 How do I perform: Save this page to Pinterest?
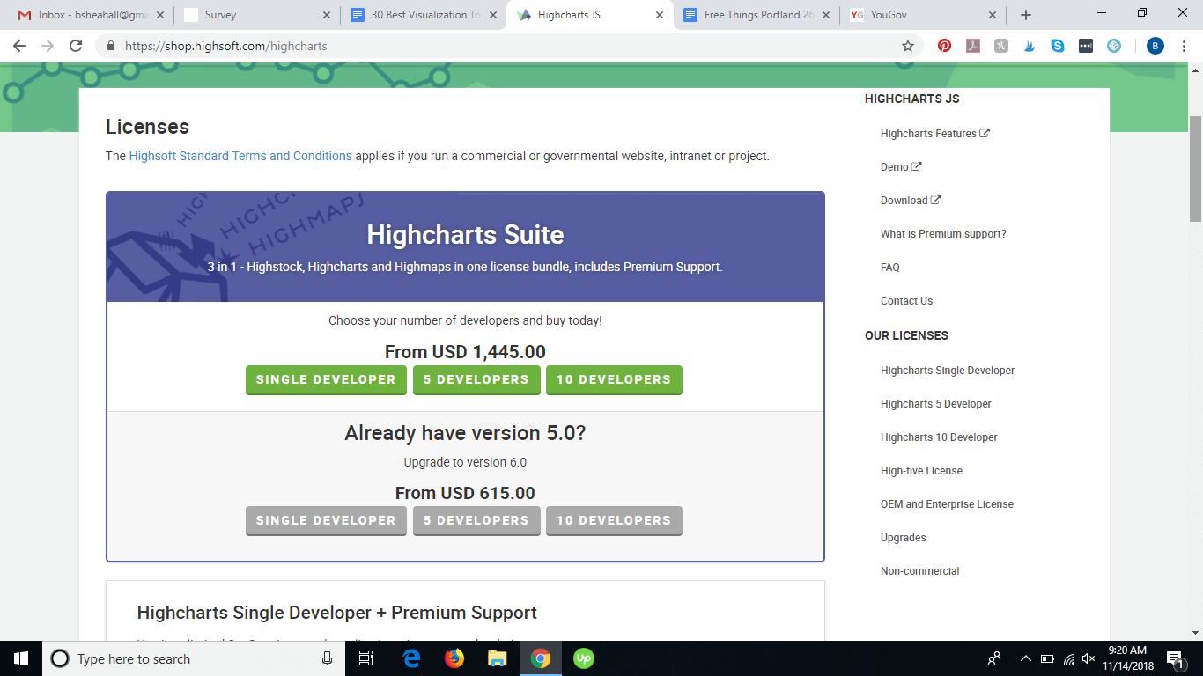click(944, 45)
